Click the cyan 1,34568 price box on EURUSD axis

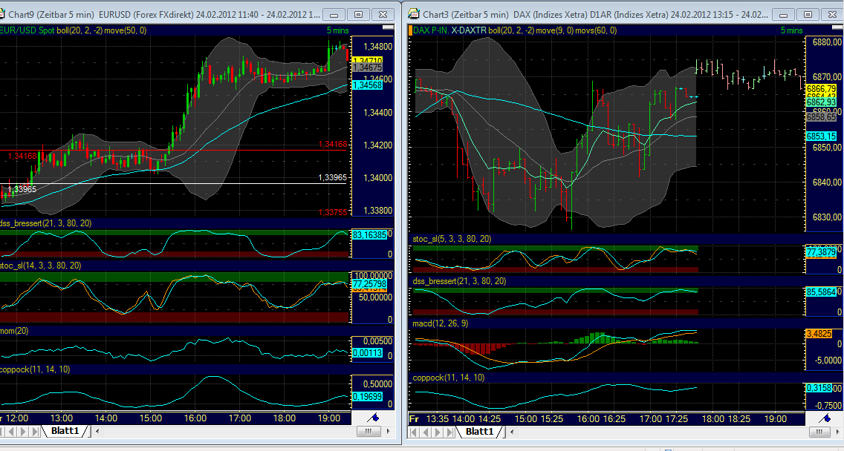[369, 86]
